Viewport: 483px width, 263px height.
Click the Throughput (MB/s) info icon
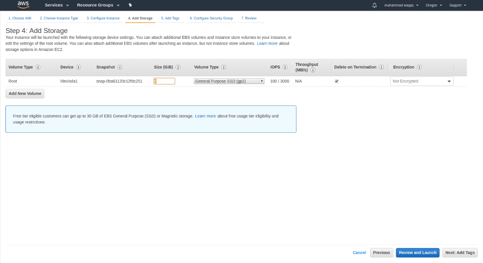[x=313, y=70]
